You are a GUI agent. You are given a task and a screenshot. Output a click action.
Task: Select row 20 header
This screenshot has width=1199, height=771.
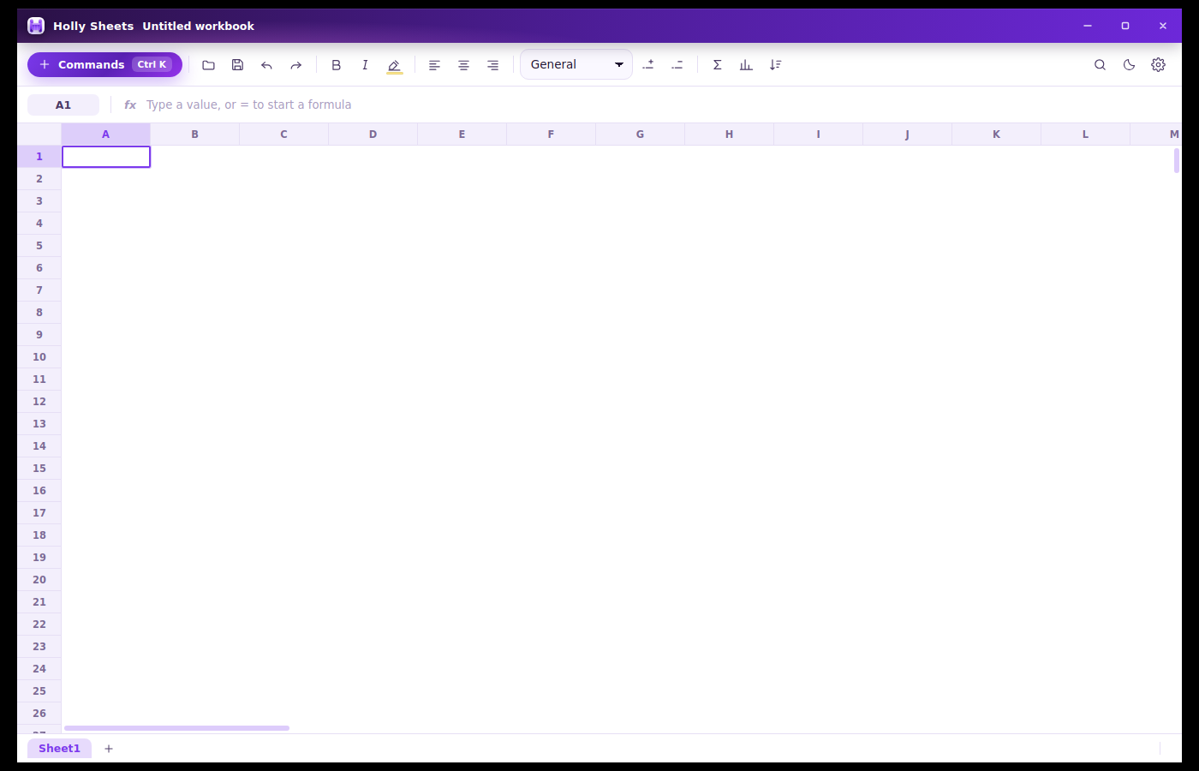click(x=39, y=580)
